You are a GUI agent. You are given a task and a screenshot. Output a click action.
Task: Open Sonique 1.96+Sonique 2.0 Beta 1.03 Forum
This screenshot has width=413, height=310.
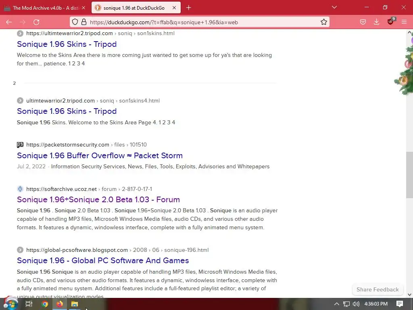click(98, 199)
